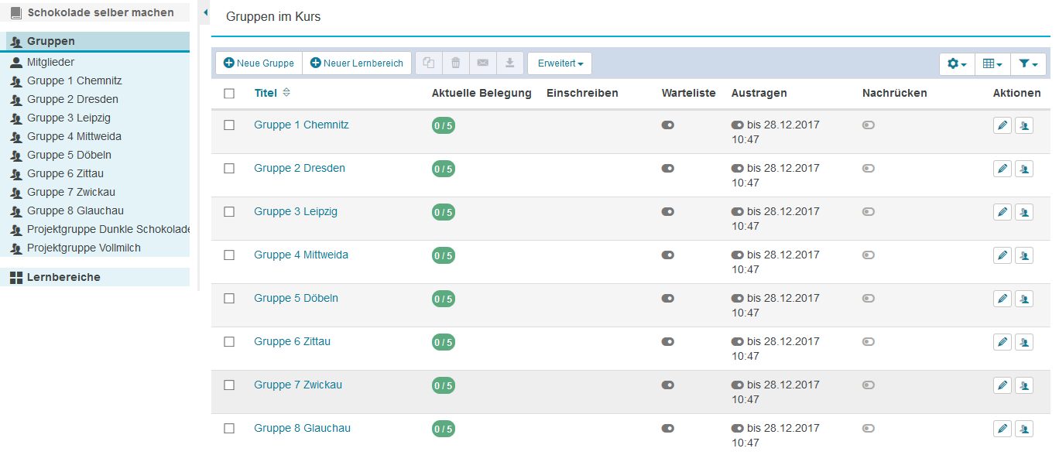Open member management for Gruppe 2 Dresden

[x=1024, y=169]
